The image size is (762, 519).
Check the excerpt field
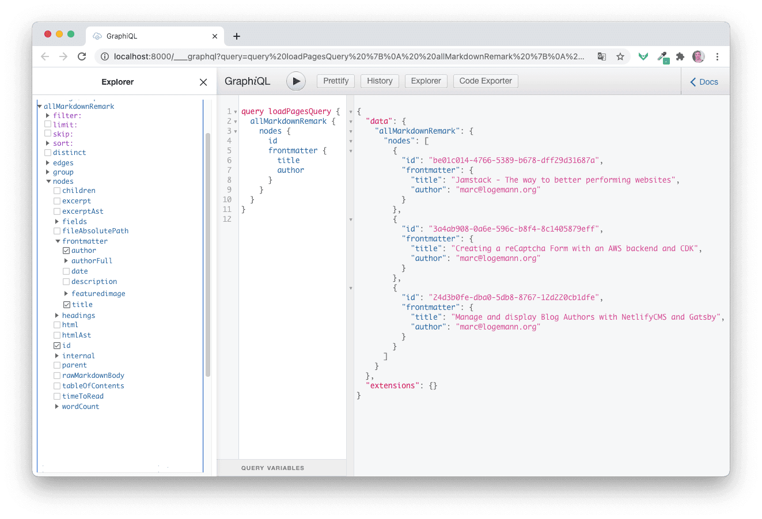[x=57, y=201]
